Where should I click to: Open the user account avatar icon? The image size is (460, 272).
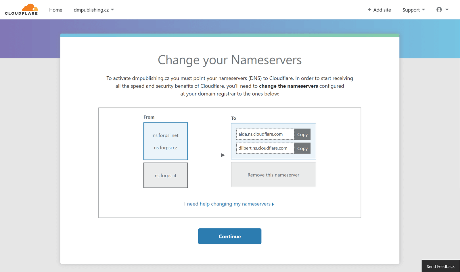(x=439, y=9)
